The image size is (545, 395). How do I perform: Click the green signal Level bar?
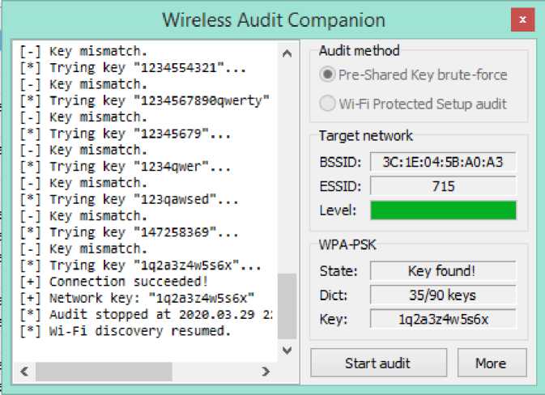443,210
